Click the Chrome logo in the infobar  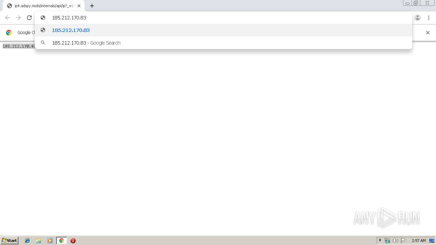click(x=9, y=33)
